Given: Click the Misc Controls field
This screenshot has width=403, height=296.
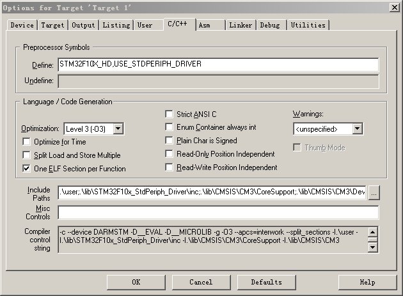Looking at the screenshot, I should click(x=218, y=212).
